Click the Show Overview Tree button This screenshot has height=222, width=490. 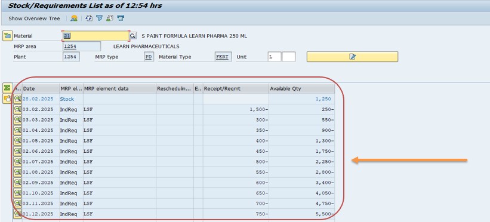coord(34,18)
